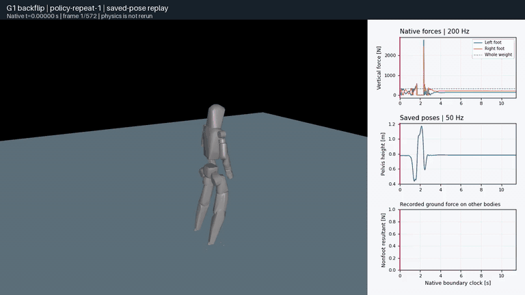
Task: Click the force spike peak in Native forces plot
Action: pos(424,41)
